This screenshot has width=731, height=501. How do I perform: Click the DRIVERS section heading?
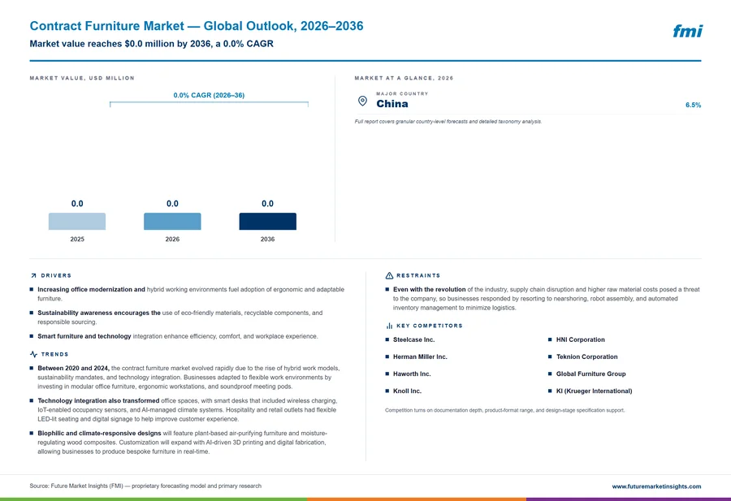point(56,276)
